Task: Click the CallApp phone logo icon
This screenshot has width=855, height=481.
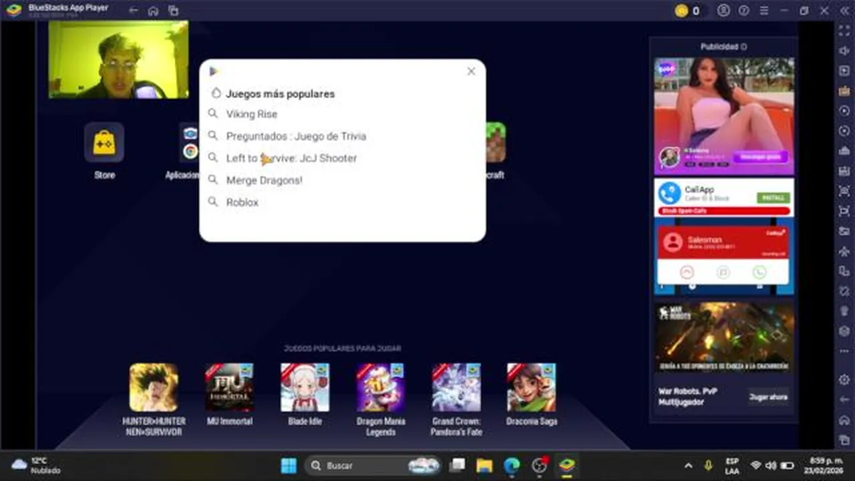Action: [x=669, y=194]
